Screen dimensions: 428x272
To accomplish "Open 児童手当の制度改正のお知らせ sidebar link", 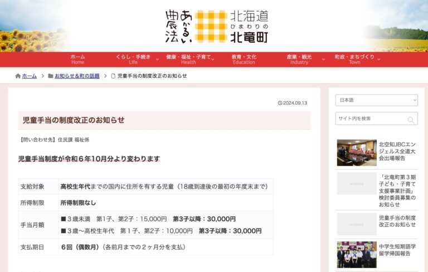I will point(397,221).
